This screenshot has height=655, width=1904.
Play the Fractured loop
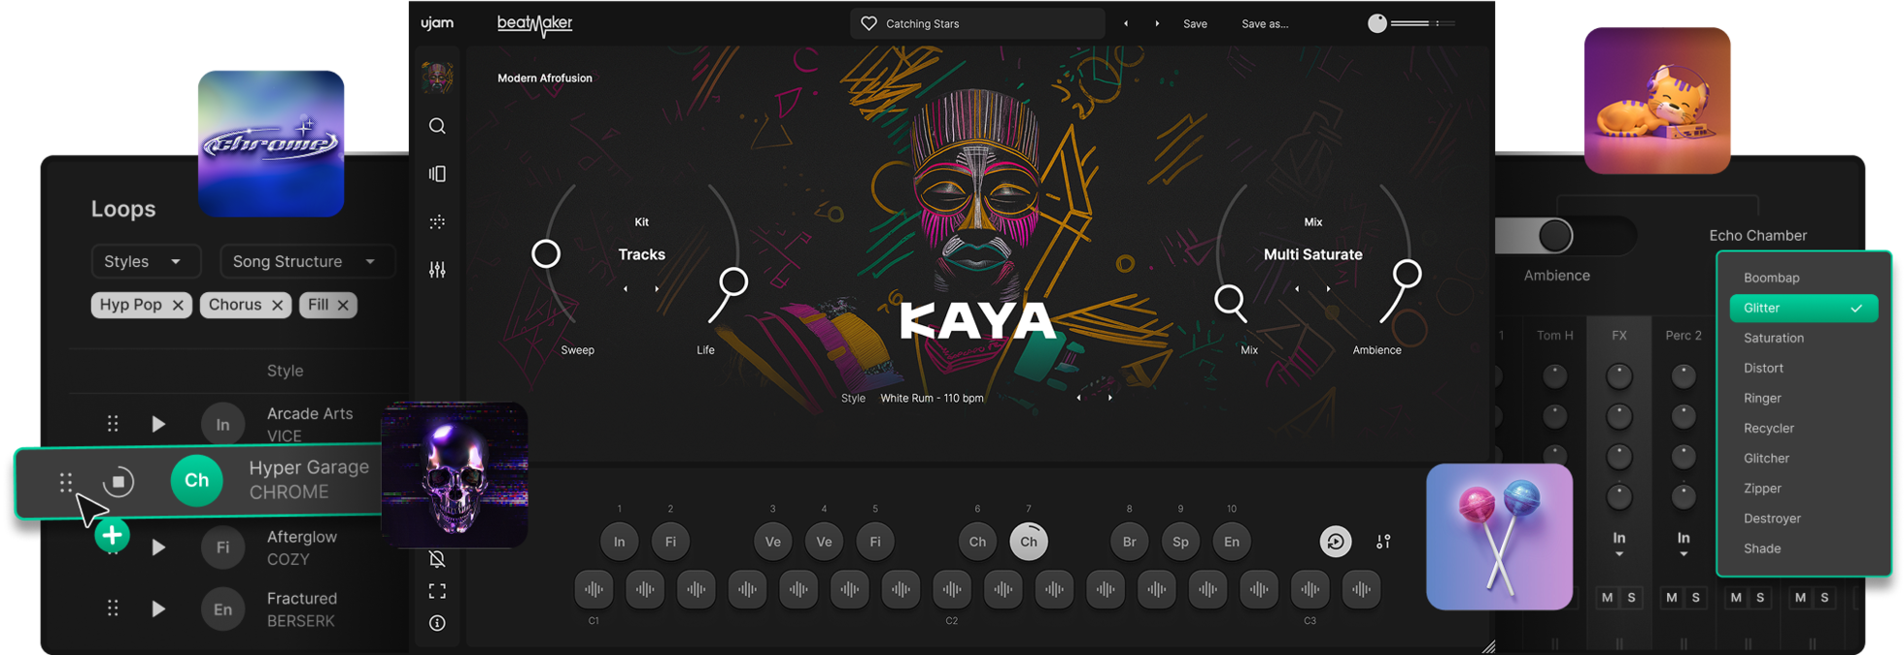[158, 608]
